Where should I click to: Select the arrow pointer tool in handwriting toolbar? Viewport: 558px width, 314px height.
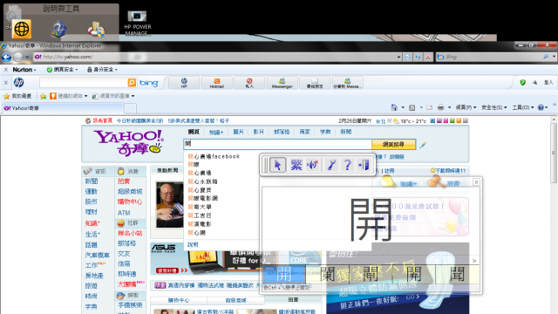click(x=277, y=165)
